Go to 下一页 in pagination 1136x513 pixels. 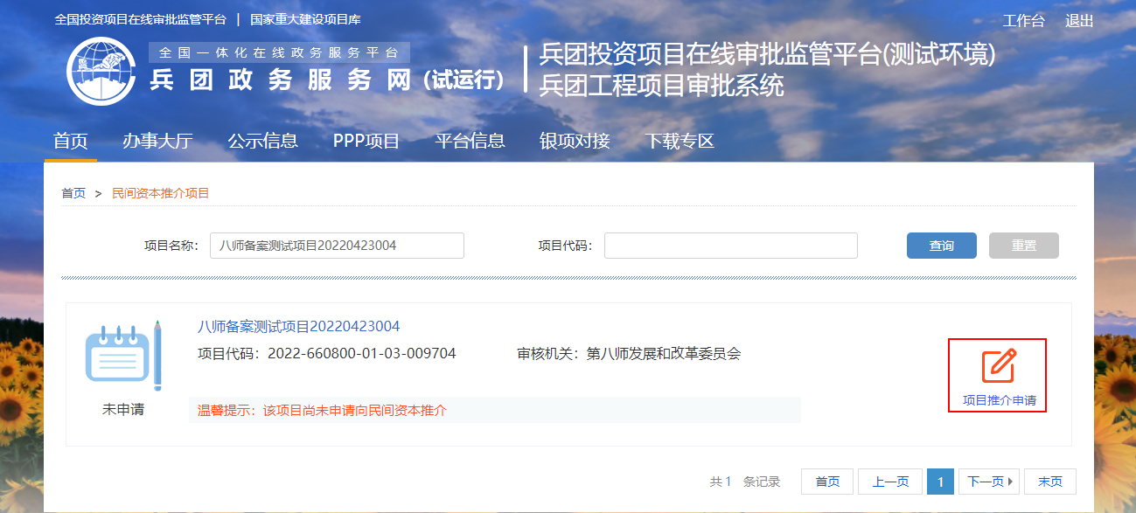click(988, 482)
